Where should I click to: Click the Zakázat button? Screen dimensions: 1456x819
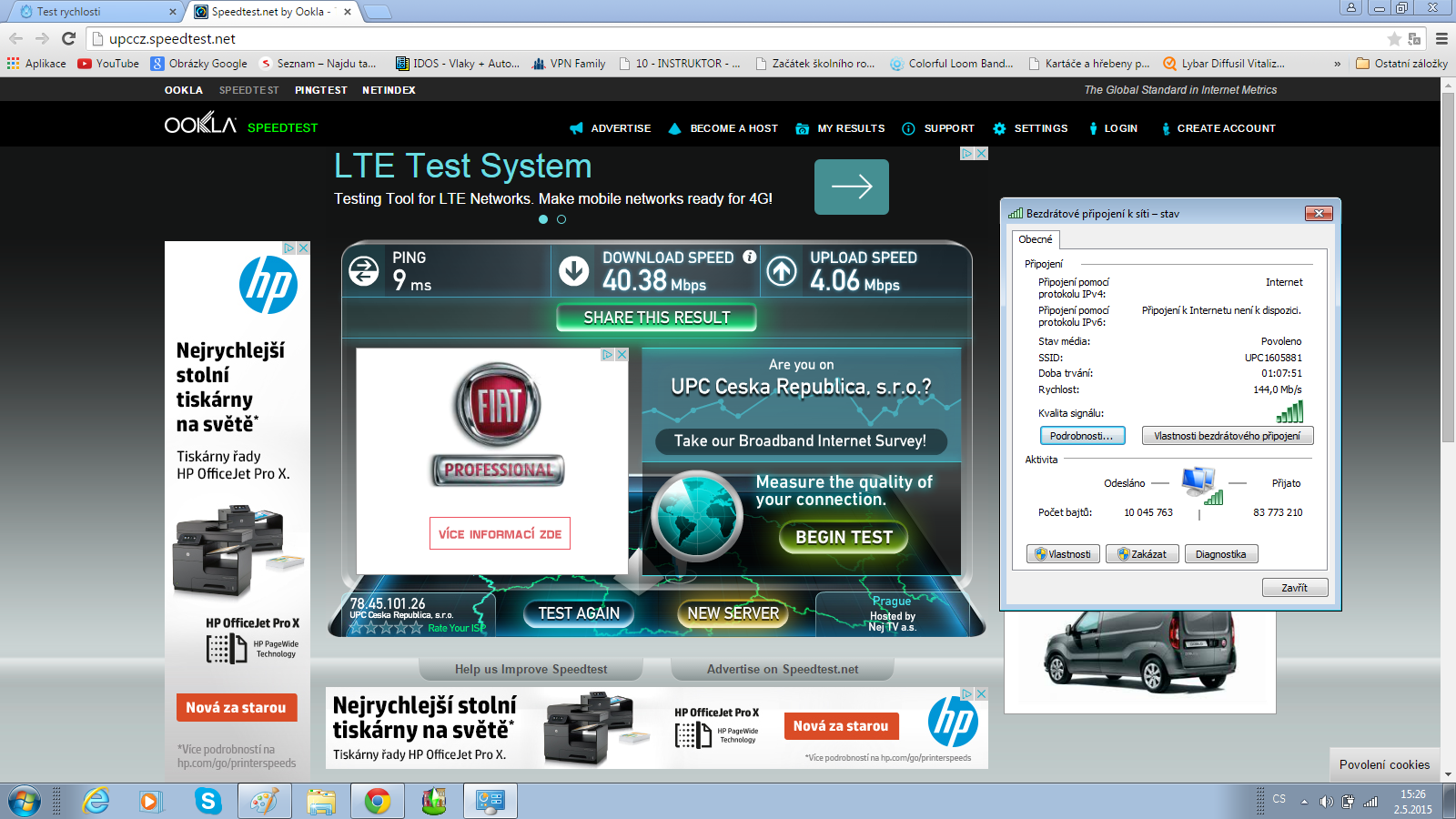pos(1142,554)
